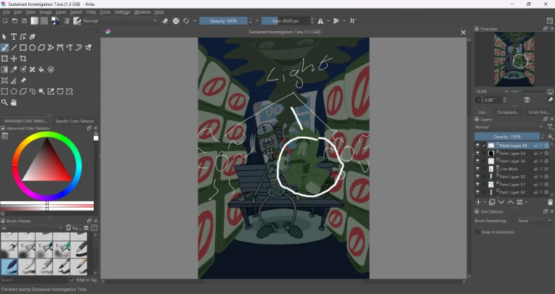Select the Ellipse shape tool

click(32, 48)
